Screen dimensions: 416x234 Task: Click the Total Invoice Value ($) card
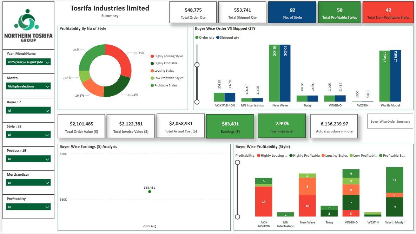pos(131,126)
